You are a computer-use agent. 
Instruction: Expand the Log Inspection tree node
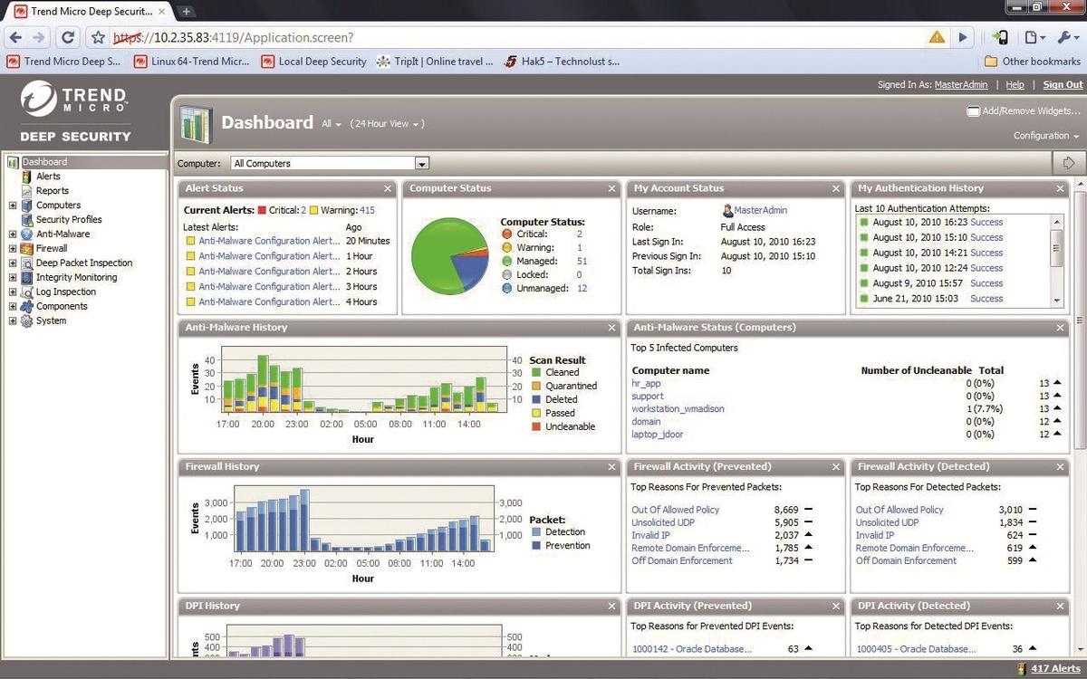(13, 292)
